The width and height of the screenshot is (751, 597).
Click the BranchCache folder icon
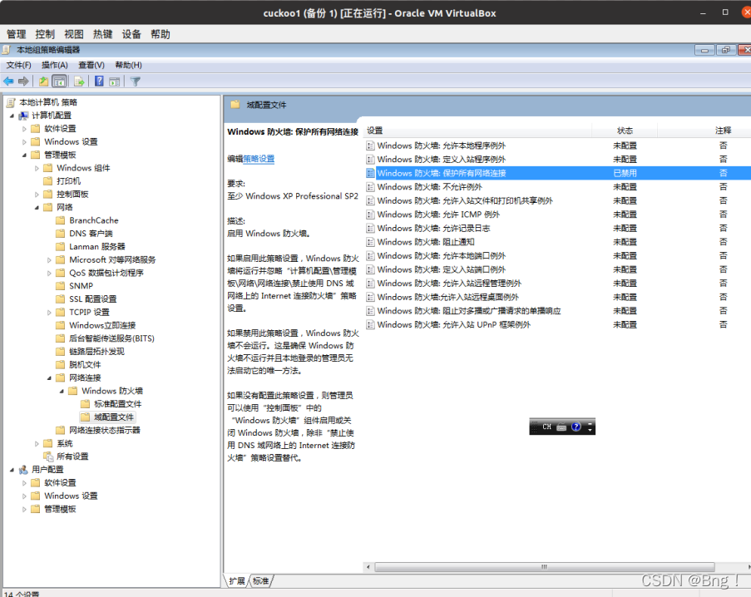pos(61,220)
